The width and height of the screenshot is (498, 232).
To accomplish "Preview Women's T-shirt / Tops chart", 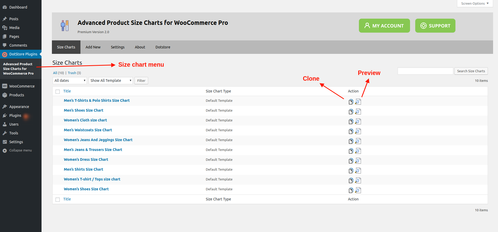I will point(358,180).
